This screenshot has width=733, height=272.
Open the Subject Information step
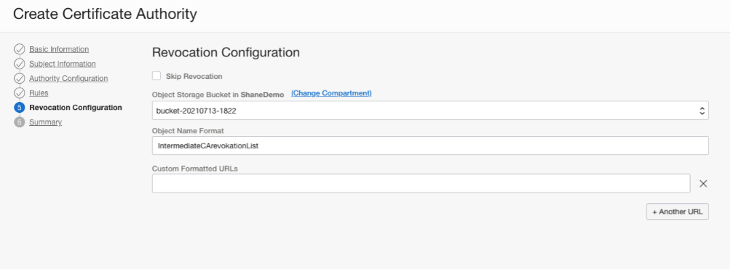62,64
